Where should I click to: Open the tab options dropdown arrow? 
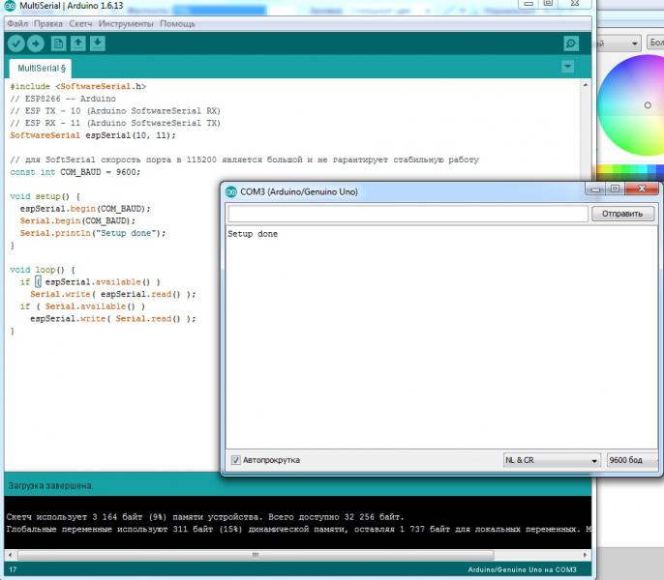pos(567,67)
